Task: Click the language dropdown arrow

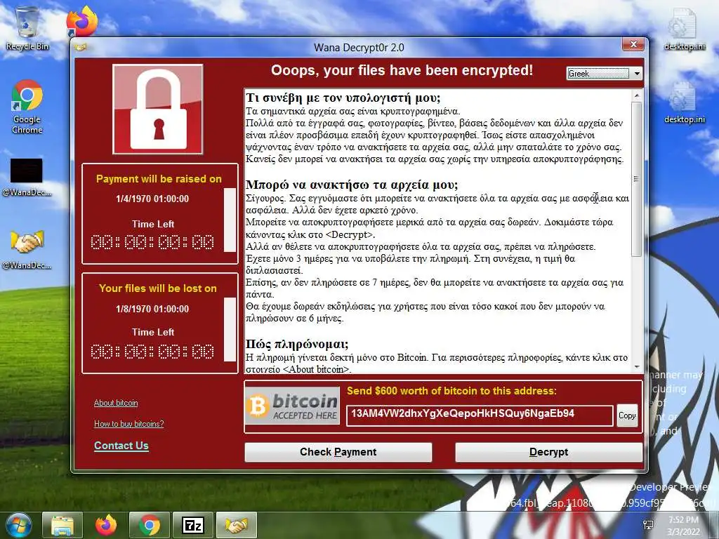Action: click(x=636, y=73)
